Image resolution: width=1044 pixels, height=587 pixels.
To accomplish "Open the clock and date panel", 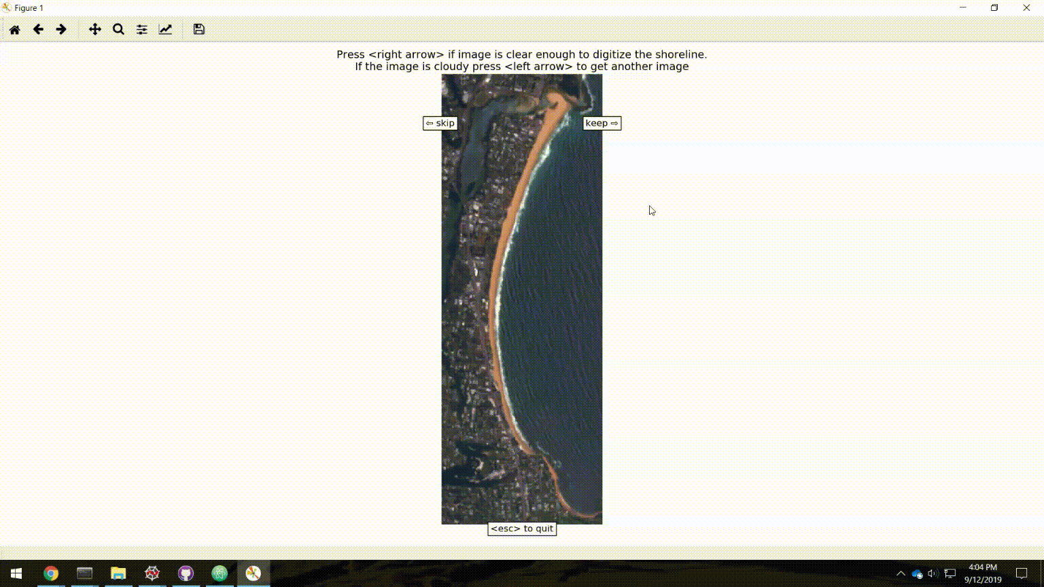I will click(x=981, y=573).
